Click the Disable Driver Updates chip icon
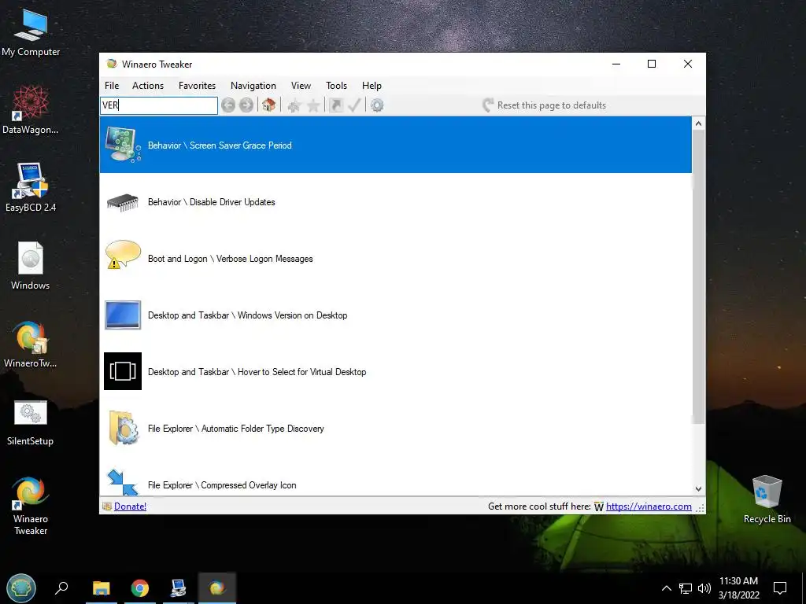This screenshot has width=806, height=604. [123, 202]
